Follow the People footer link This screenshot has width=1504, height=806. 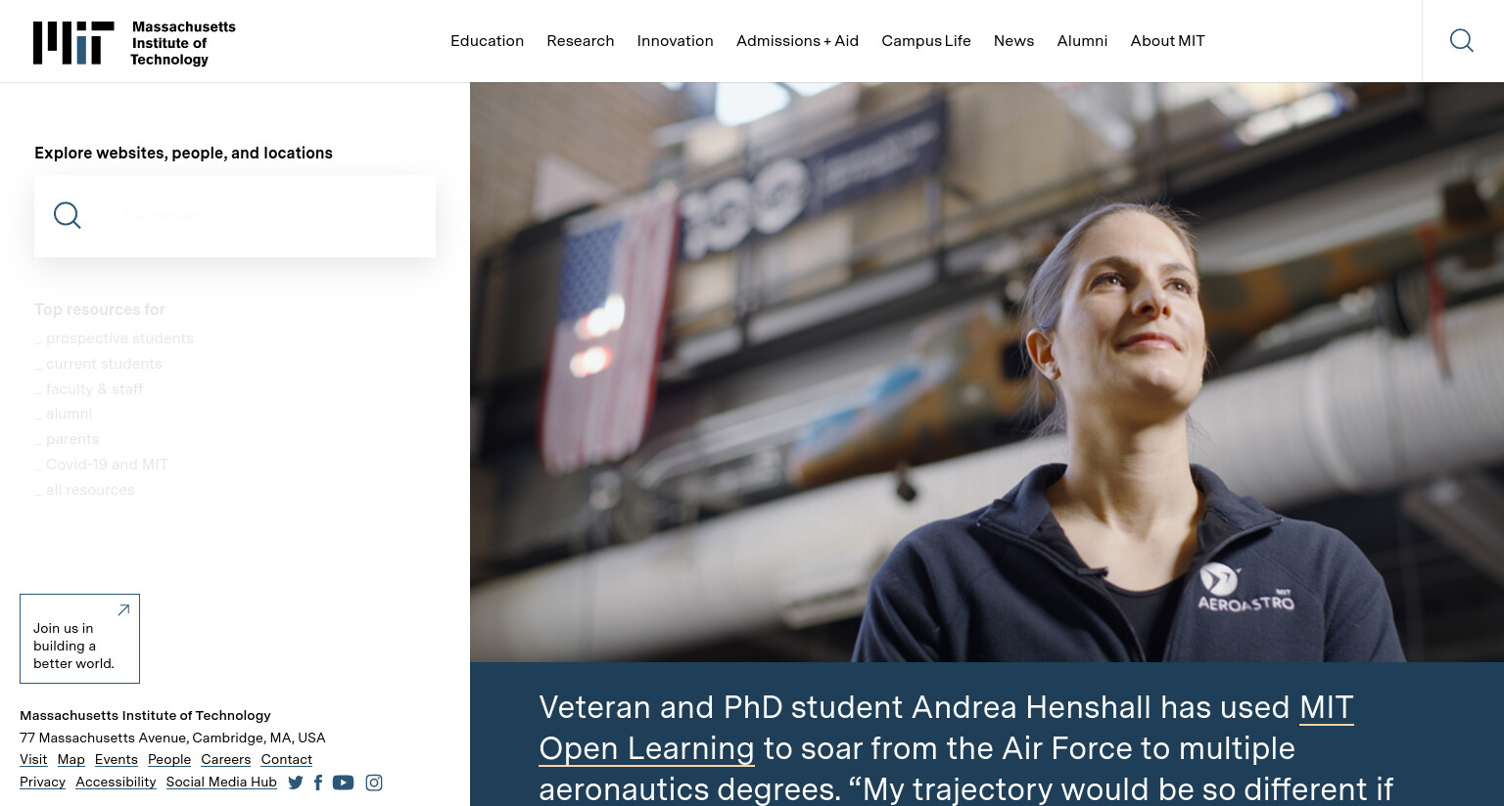pos(169,759)
